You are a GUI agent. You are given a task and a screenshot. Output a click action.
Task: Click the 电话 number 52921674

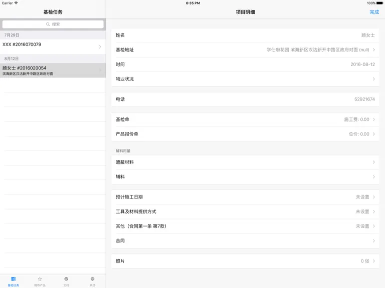(364, 99)
